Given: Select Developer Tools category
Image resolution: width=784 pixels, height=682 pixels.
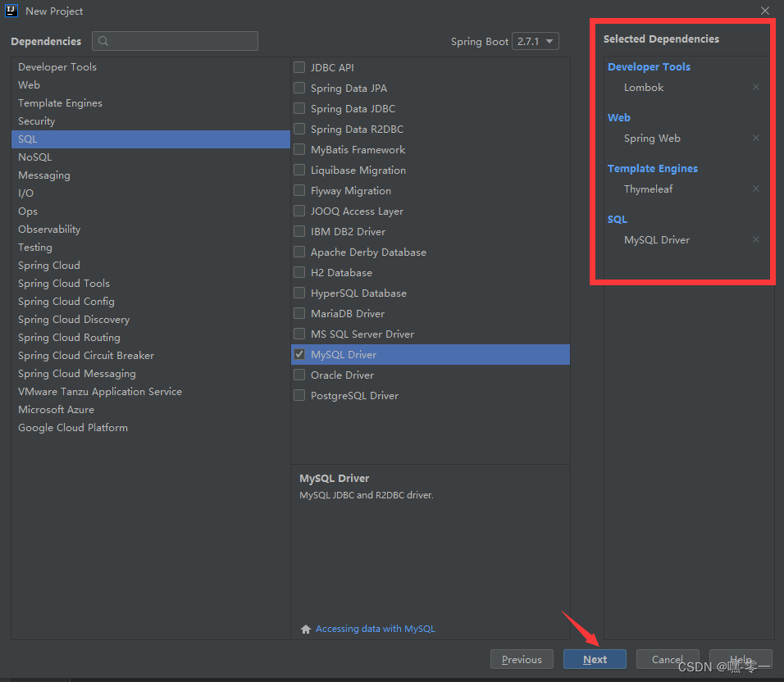Looking at the screenshot, I should [x=151, y=67].
